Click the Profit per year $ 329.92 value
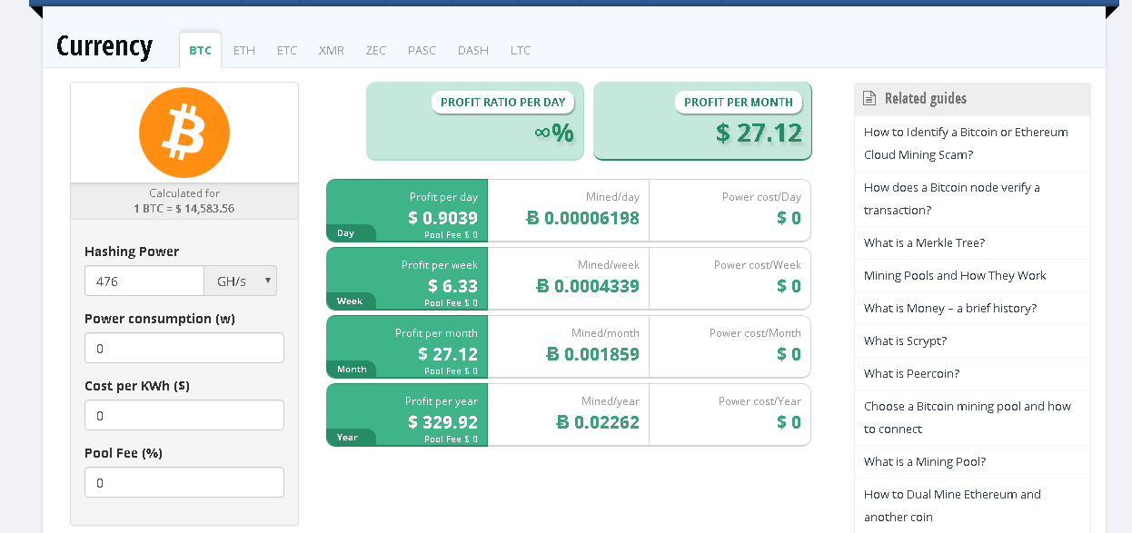 442,422
